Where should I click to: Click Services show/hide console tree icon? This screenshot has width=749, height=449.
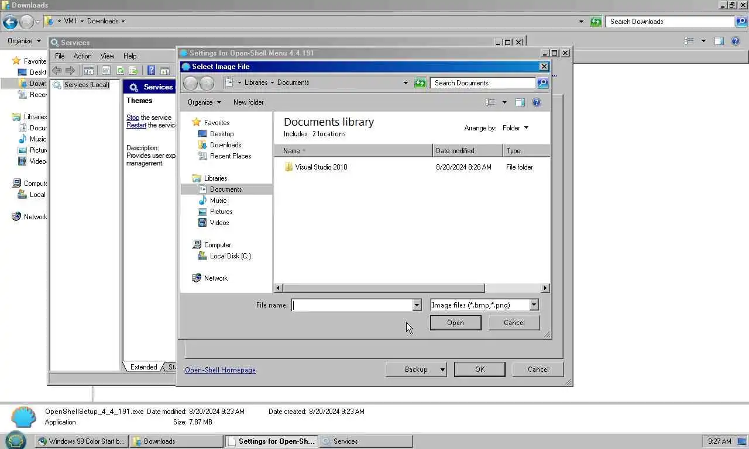click(x=88, y=71)
